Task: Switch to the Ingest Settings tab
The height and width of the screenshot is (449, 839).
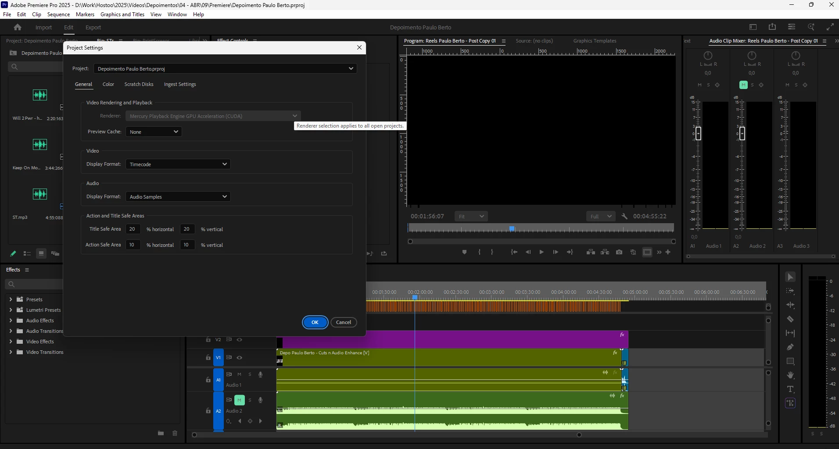Action: (x=180, y=84)
